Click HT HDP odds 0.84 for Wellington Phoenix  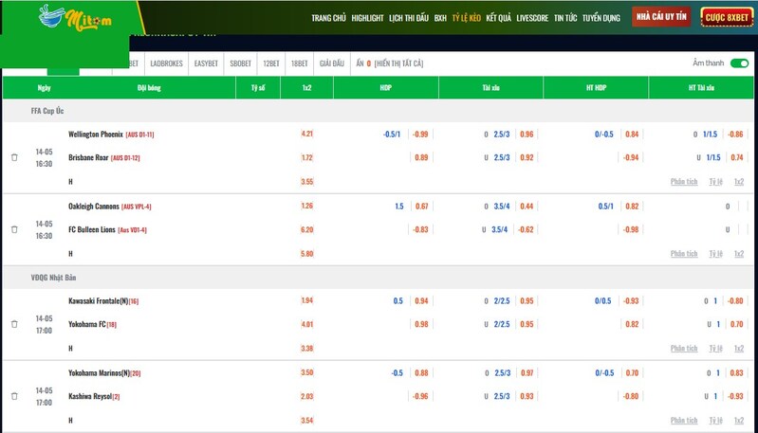(x=632, y=135)
